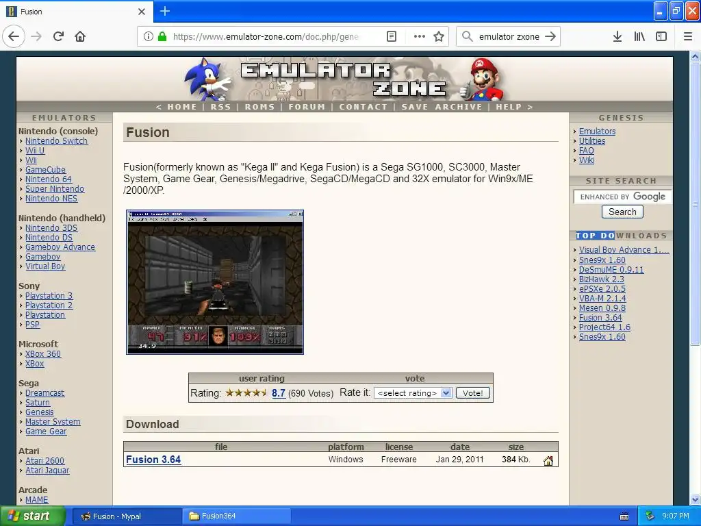
Task: Open the MAME arcade link
Action: (x=37, y=499)
